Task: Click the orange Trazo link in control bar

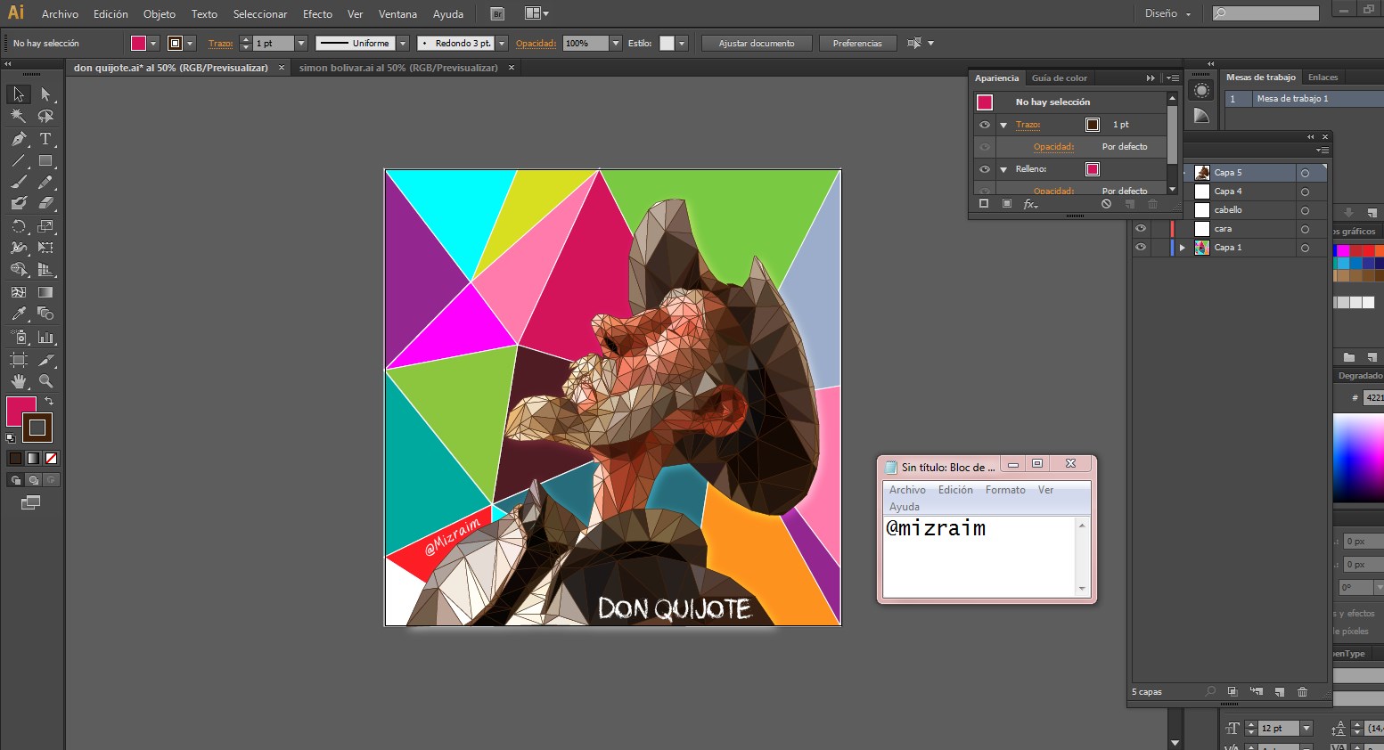Action: (x=221, y=43)
